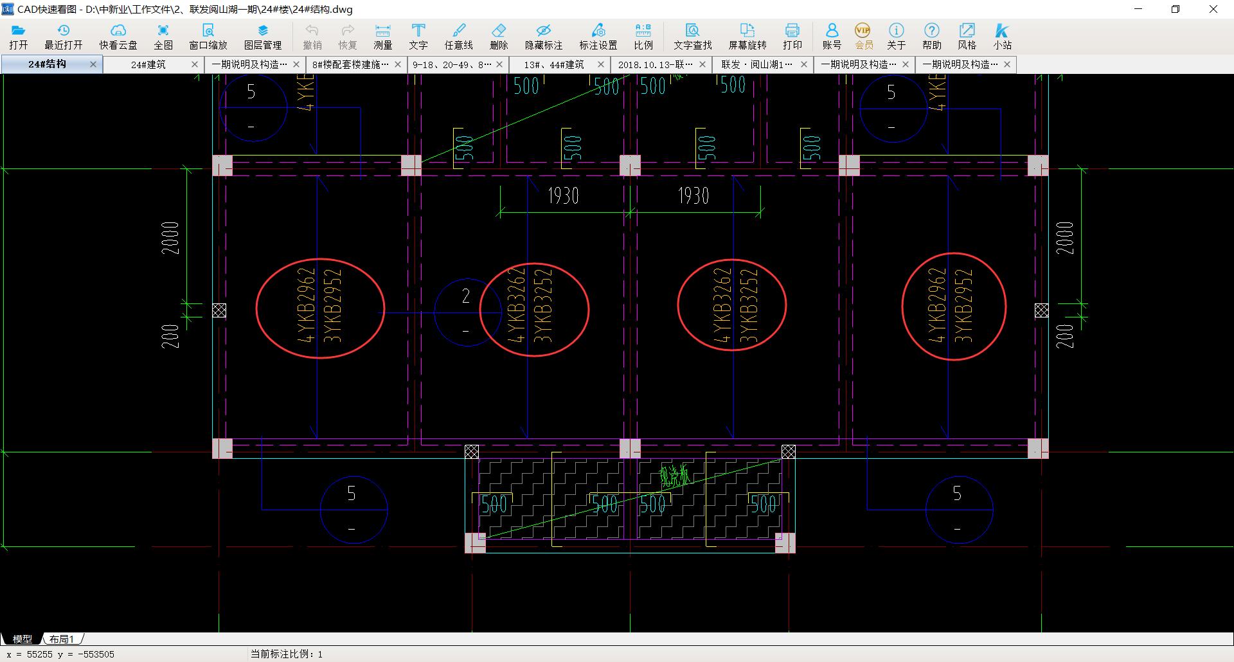This screenshot has height=662, width=1234.
Task: Close the 8#楼配套楼建施 tab
Action: tap(398, 64)
